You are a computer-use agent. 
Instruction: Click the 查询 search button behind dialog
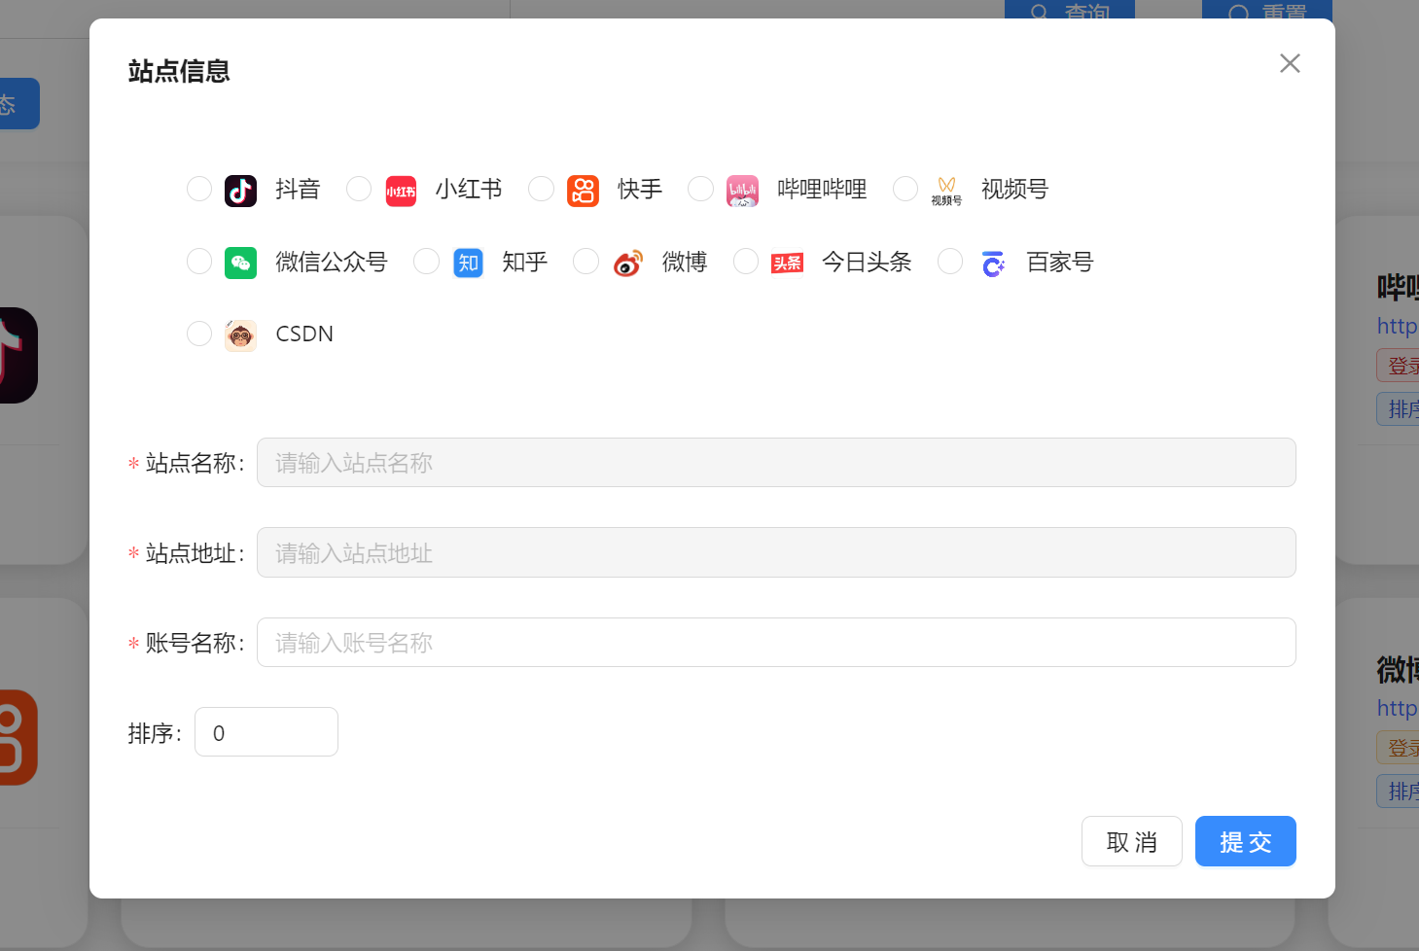point(1070,10)
